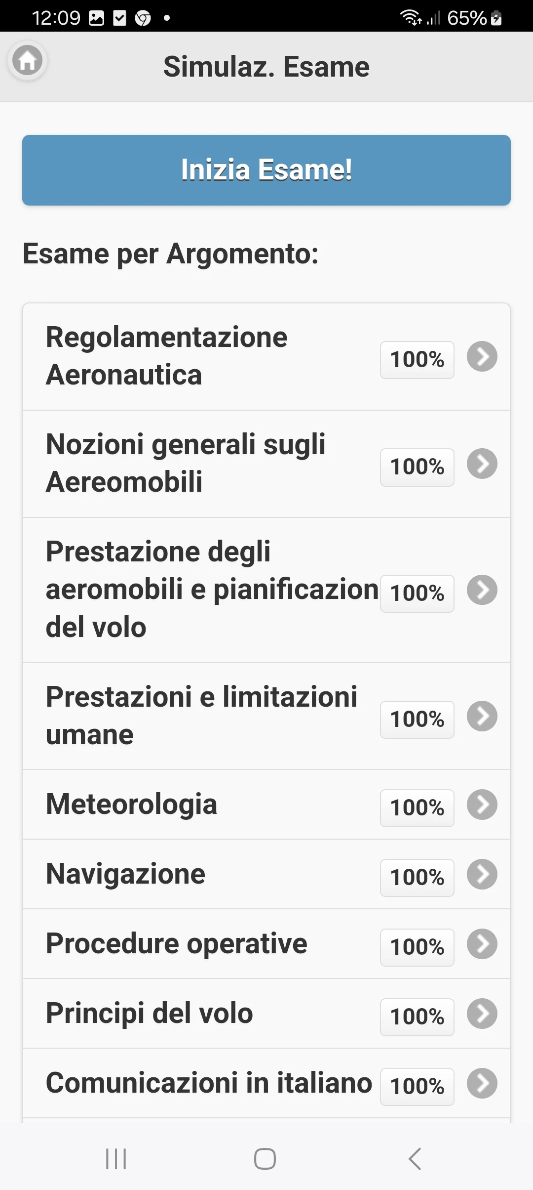Tap arrow icon for Prestazioni e limitazioni umane
The width and height of the screenshot is (533, 1190).
pyautogui.click(x=482, y=716)
